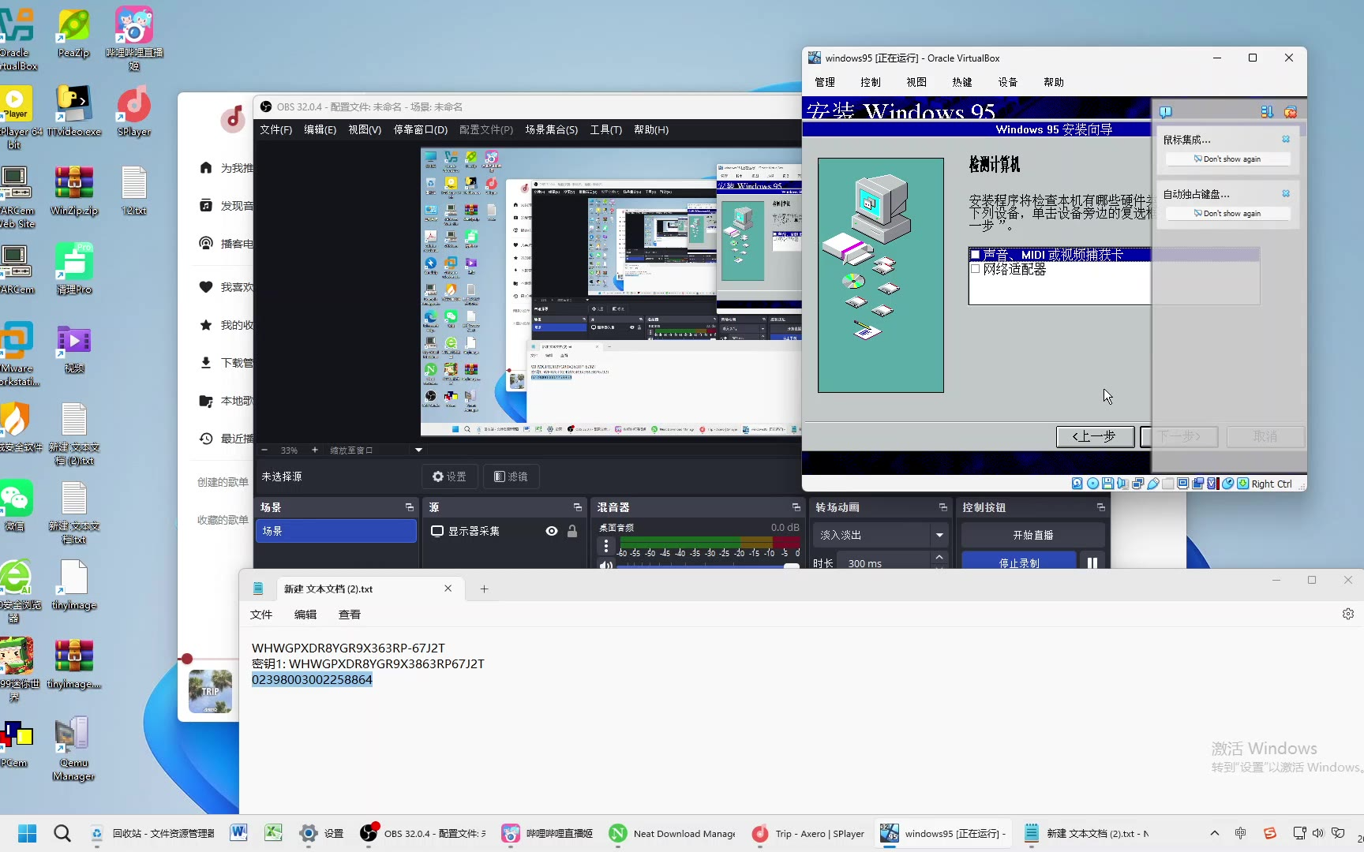Open the 工具(T) menu in OBS
The width and height of the screenshot is (1364, 852).
click(605, 129)
